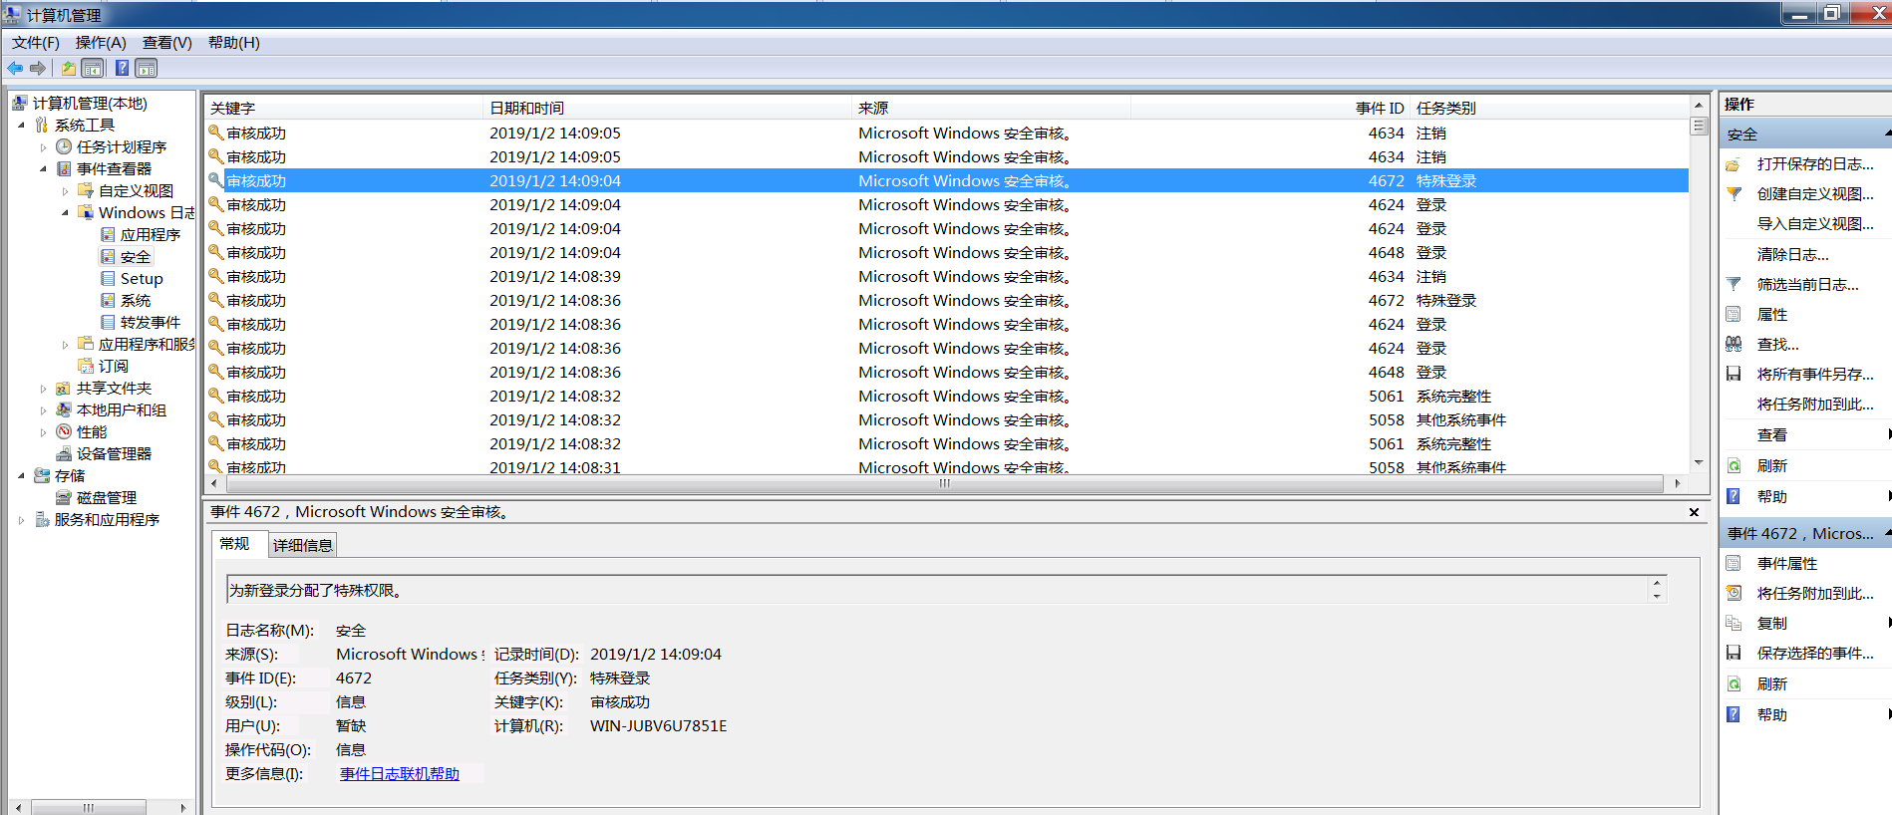Expand the 服务和应用程序 node arrow
Image resolution: width=1892 pixels, height=815 pixels.
pos(21,519)
